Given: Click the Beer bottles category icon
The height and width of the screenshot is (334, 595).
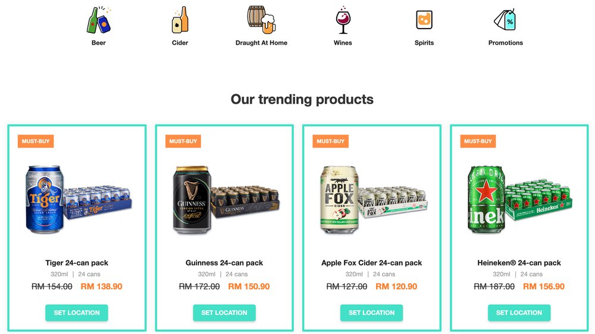Looking at the screenshot, I should tap(99, 20).
